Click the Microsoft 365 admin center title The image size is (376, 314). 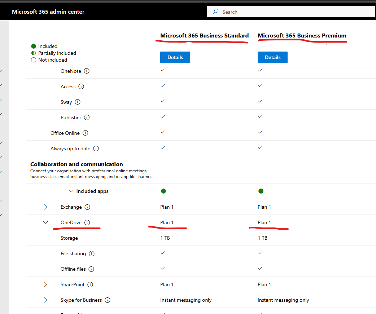tap(48, 12)
